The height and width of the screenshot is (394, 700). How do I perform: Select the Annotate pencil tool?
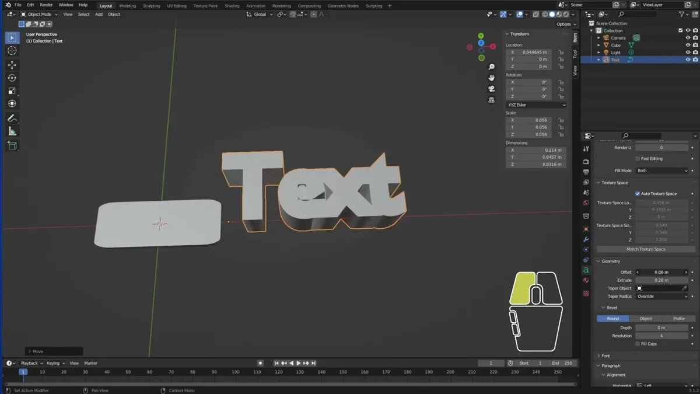coord(12,118)
